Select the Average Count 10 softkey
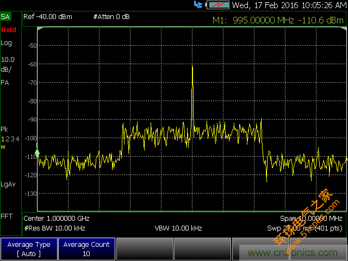The image size is (348, 261). (86, 249)
